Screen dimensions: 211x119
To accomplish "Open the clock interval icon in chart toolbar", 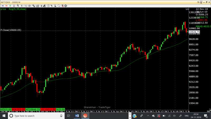I will [14, 6].
